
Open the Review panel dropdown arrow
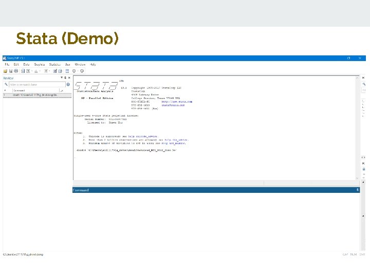click(62, 78)
